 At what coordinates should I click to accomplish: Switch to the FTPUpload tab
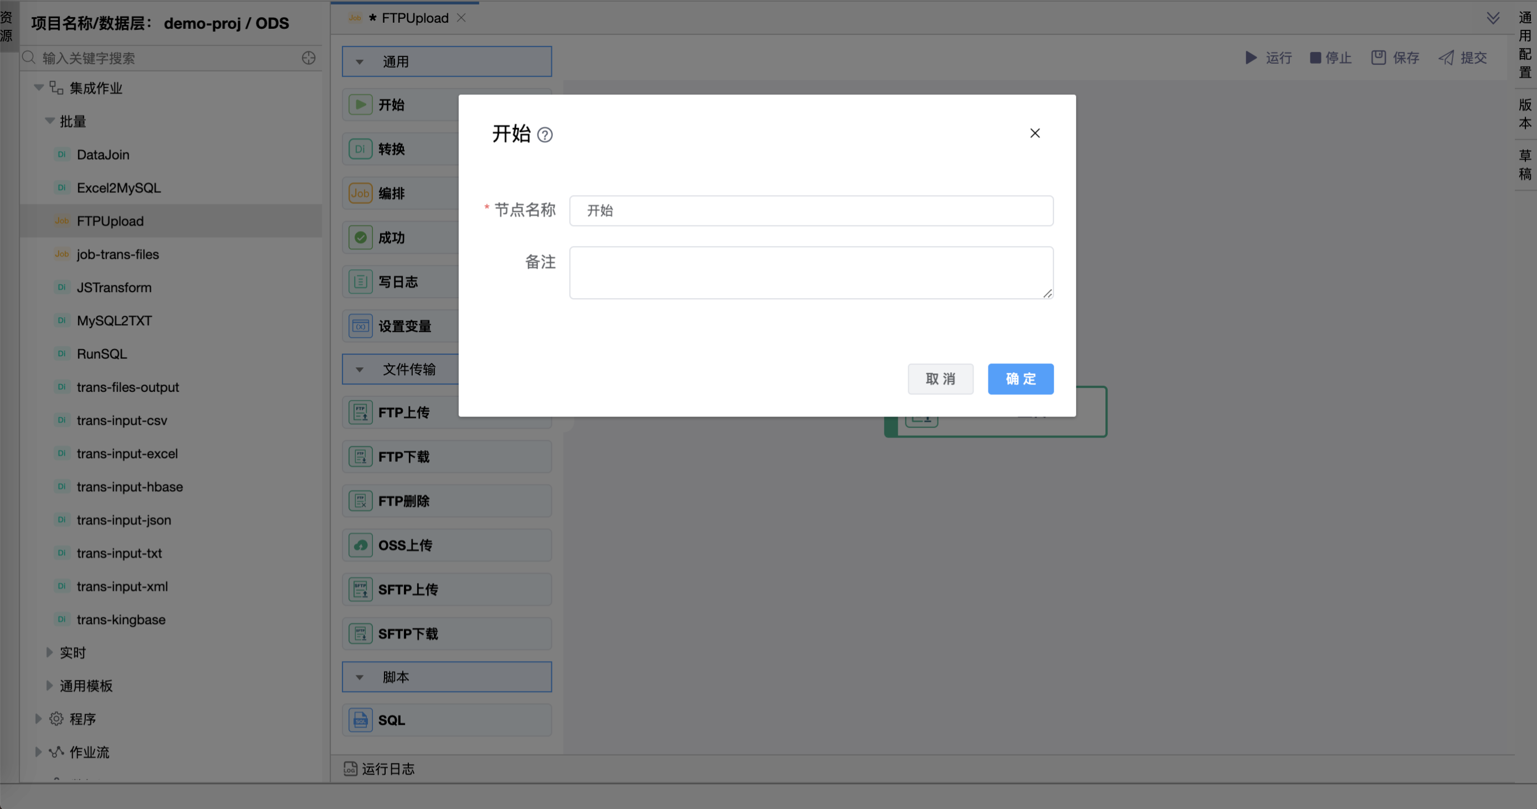pos(414,18)
